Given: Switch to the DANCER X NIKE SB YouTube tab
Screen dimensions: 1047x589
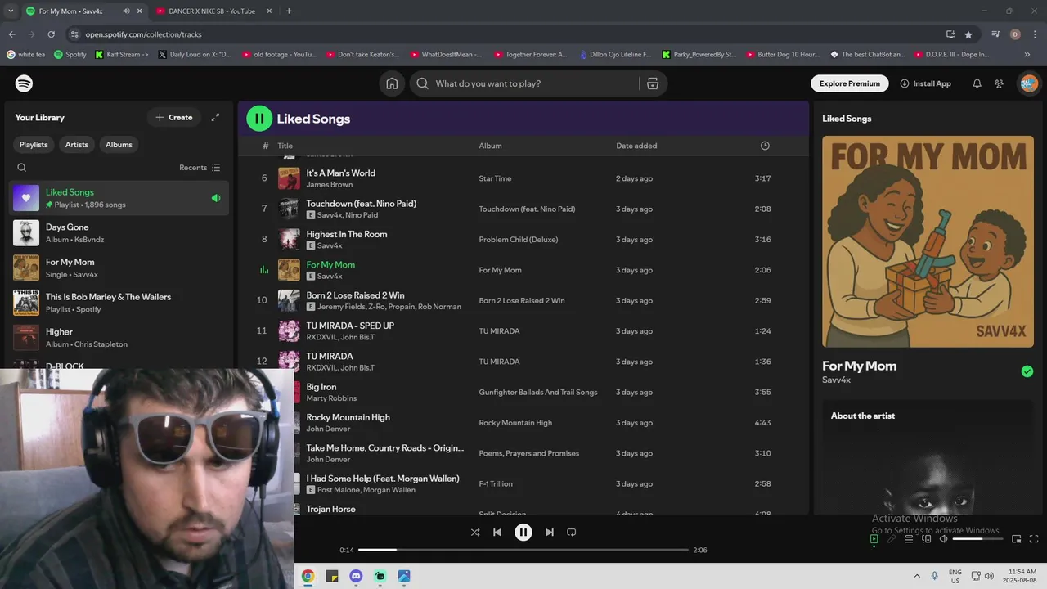Looking at the screenshot, I should [x=212, y=11].
